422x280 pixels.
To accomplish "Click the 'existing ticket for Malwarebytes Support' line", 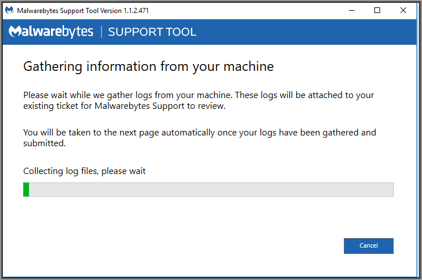I will 125,106.
